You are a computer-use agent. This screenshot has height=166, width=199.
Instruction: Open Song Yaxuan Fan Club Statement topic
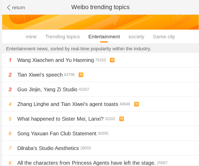pyautogui.click(x=57, y=133)
